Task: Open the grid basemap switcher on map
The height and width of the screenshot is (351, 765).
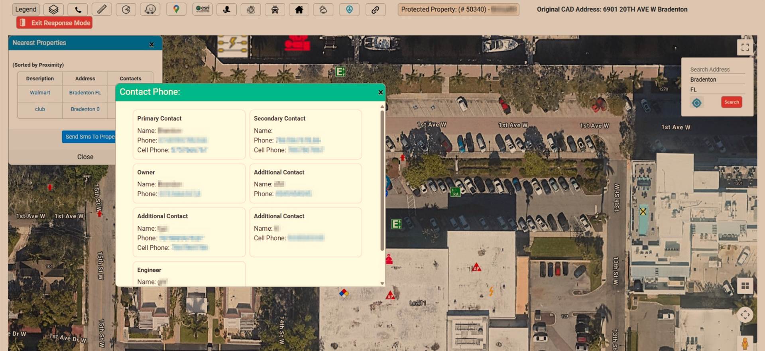Action: (745, 286)
